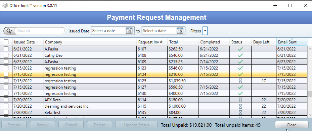Sort by Status column header
Image resolution: width=312 pixels, height=131 pixels.
tap(240, 42)
